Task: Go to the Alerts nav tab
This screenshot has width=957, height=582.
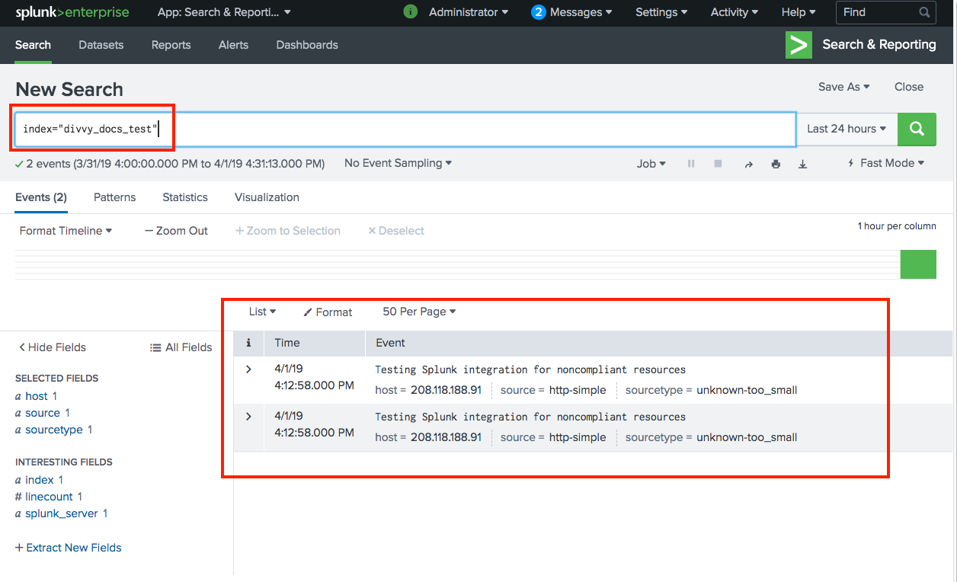Action: pos(233,45)
